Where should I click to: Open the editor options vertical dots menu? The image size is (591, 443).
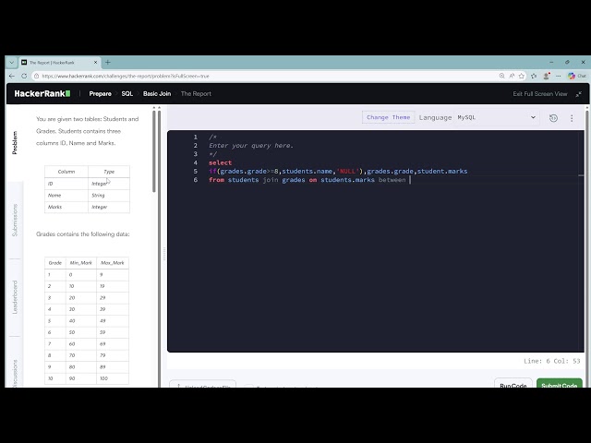click(x=572, y=118)
